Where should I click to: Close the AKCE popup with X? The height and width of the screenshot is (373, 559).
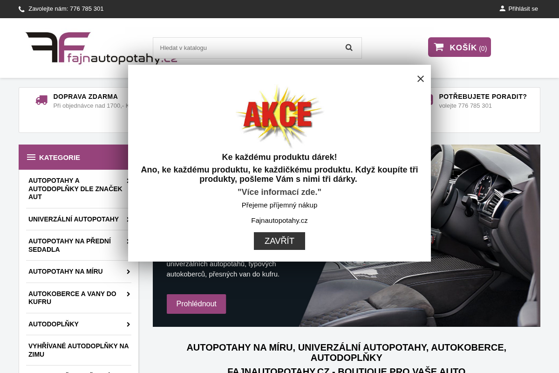point(421,79)
